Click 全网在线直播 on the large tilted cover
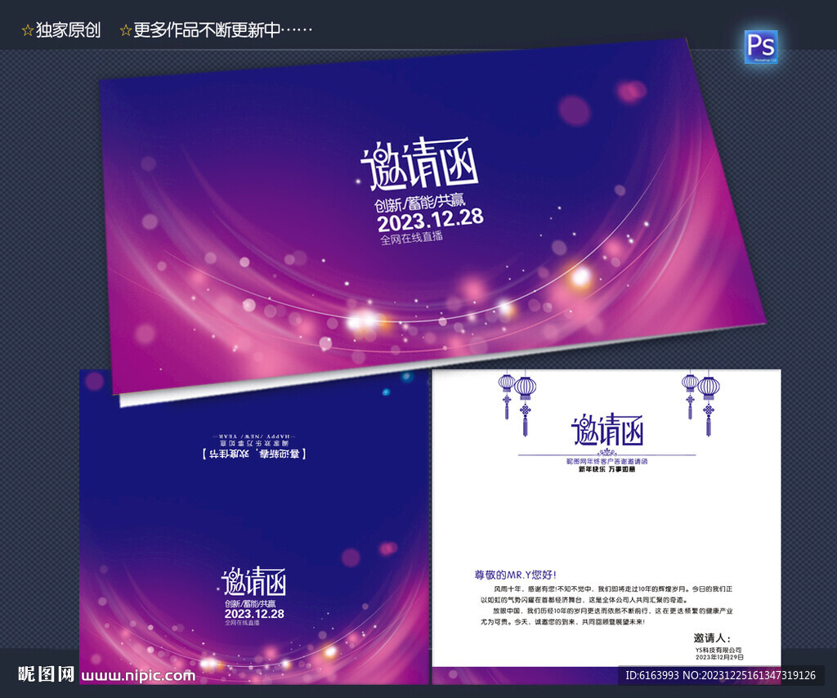This screenshot has width=837, height=698. click(411, 237)
